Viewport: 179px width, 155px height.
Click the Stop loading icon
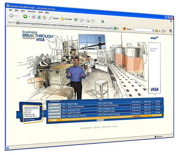[33, 17]
